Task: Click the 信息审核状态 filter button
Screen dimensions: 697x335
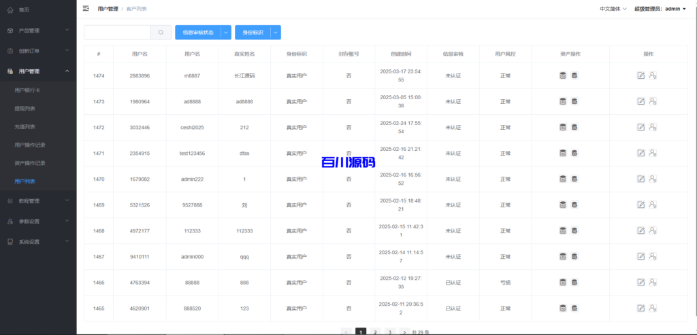Action: [198, 33]
